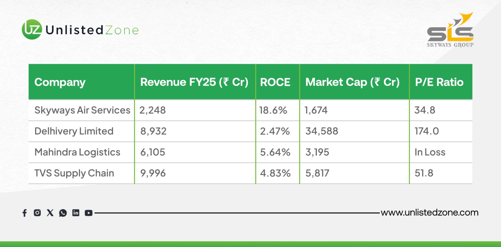This screenshot has height=247, width=501.
Task: Click the TVS Supply Chain company cell
Action: [x=74, y=173]
